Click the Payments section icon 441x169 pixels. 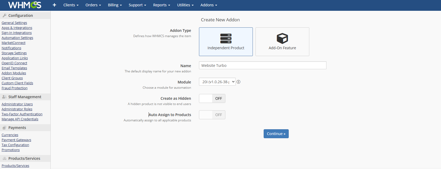(x=4, y=128)
